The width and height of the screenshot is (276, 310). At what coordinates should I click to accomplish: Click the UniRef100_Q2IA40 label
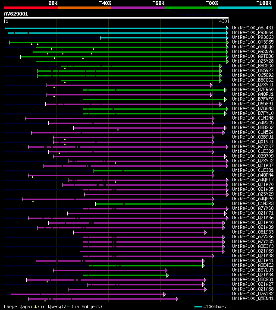click(253, 222)
